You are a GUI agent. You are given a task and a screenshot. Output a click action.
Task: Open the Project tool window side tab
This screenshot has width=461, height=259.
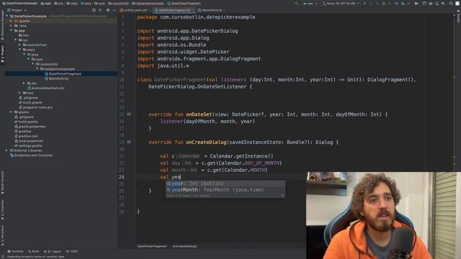tap(2, 53)
